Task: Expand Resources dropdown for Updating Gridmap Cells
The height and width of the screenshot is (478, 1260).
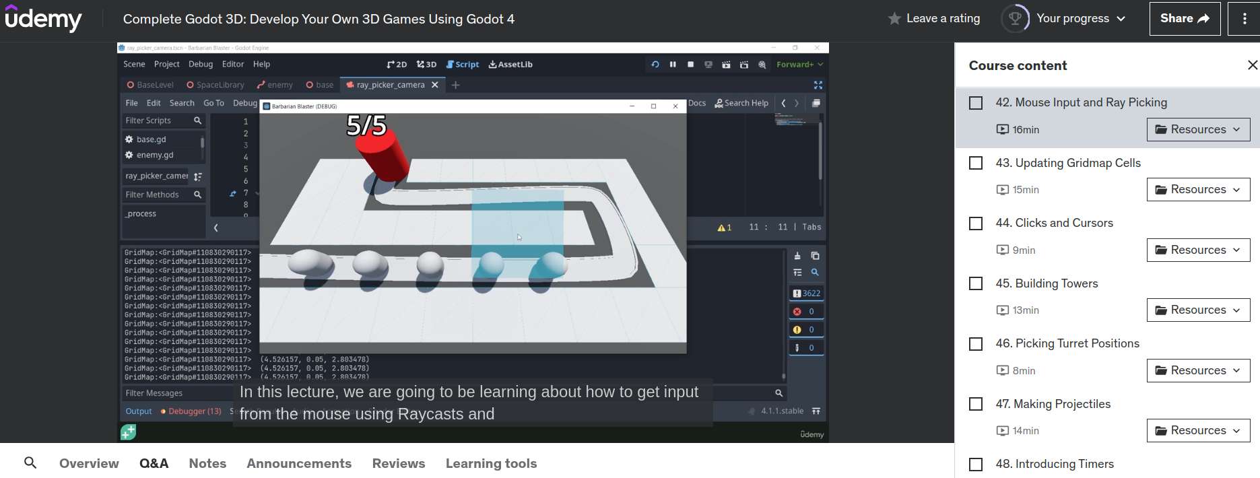Action: [x=1198, y=190]
